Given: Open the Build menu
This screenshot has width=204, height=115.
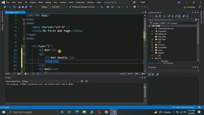Looking at the screenshot, I should [41, 2].
